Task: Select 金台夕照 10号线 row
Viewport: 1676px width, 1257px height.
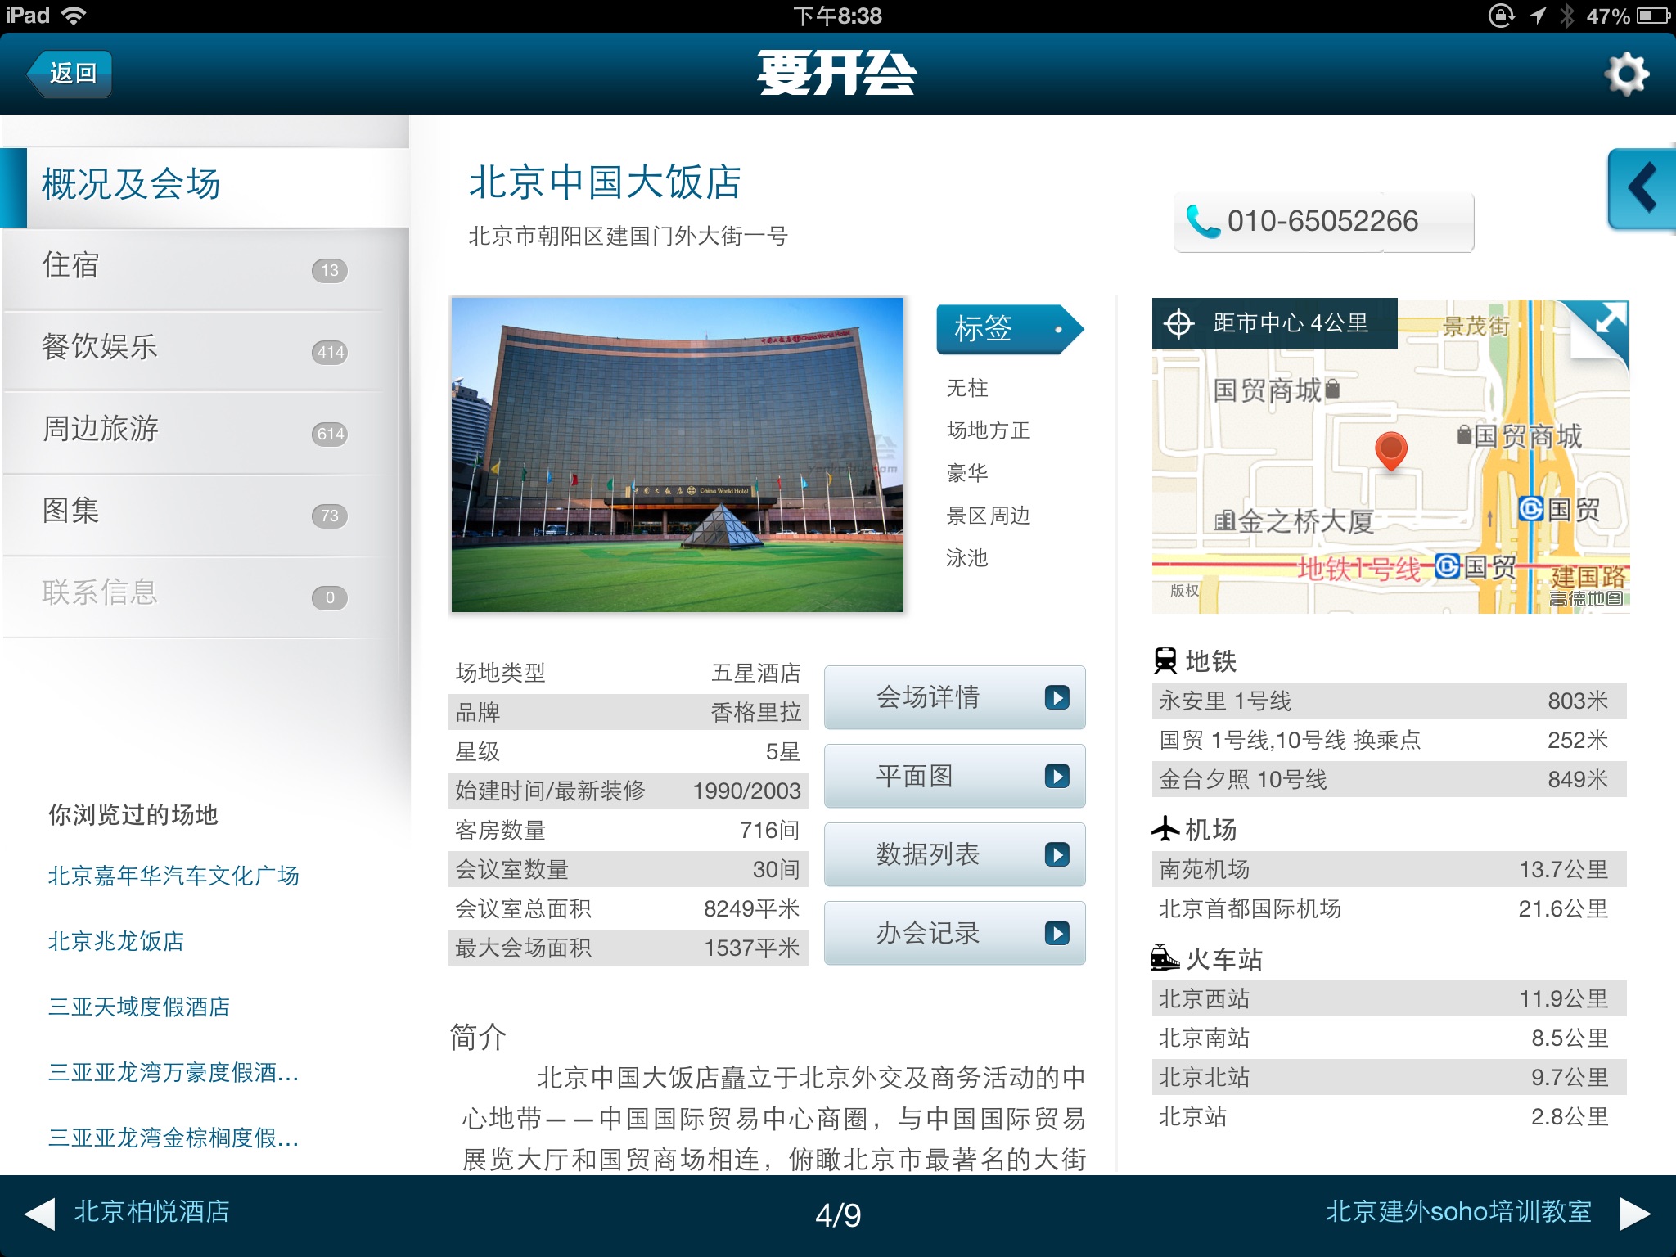Action: pos(1389,779)
